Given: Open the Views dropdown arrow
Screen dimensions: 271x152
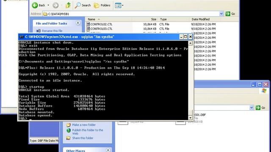Looking at the screenshot, I should (x=122, y=5).
